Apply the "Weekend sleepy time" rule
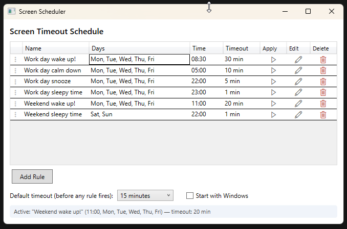The image size is (347, 229). 273,115
